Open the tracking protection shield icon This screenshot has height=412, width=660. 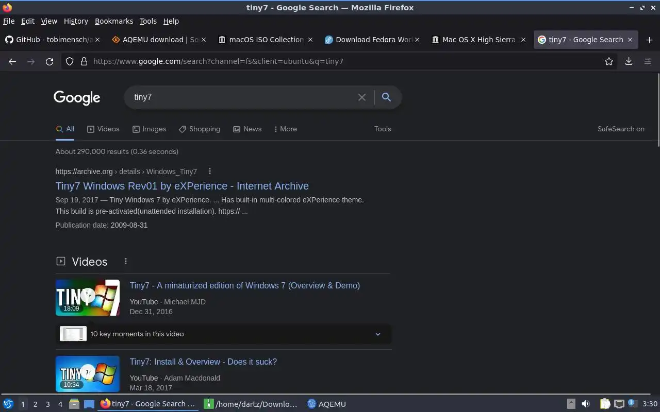coord(70,61)
